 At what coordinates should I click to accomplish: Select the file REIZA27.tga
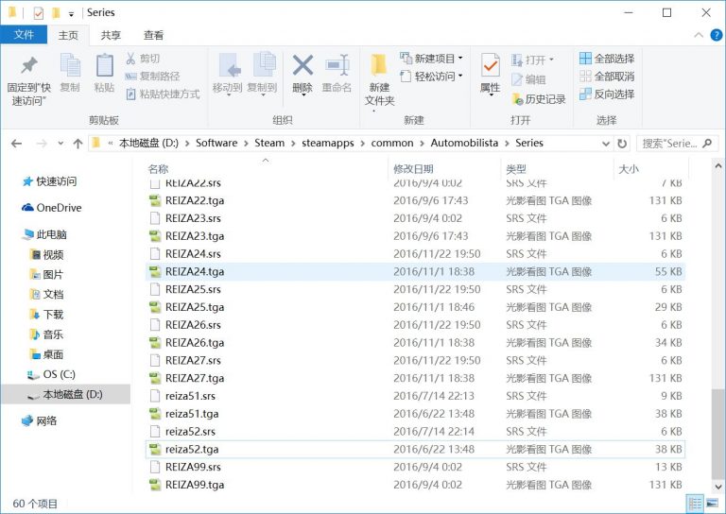tap(415, 378)
